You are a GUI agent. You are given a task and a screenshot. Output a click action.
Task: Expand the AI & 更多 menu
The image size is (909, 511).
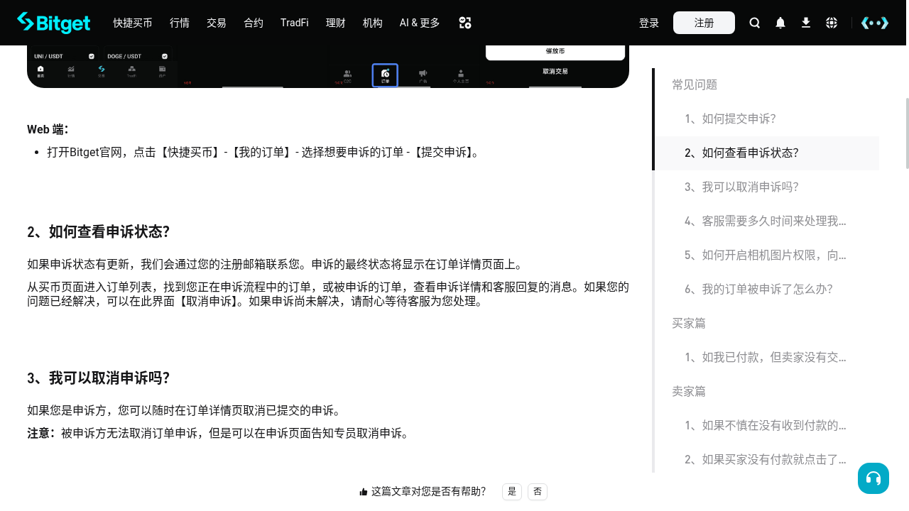point(420,23)
